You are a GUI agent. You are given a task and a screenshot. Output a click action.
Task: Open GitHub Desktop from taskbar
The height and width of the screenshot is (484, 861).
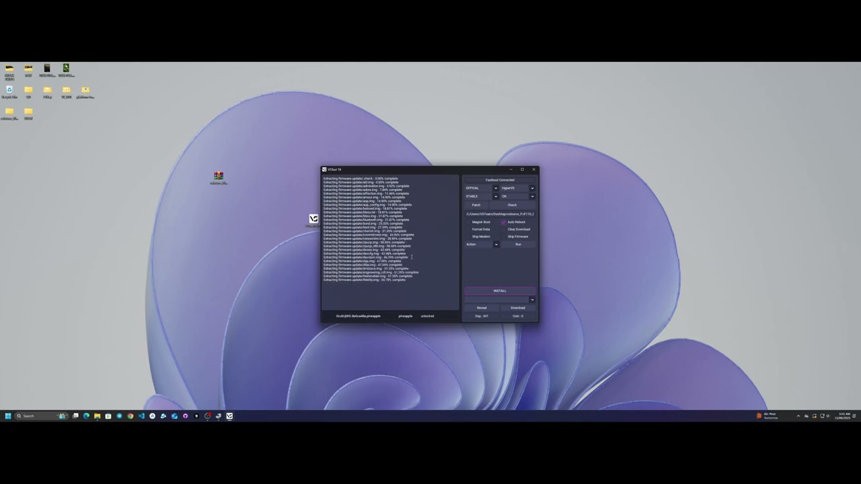coord(185,416)
